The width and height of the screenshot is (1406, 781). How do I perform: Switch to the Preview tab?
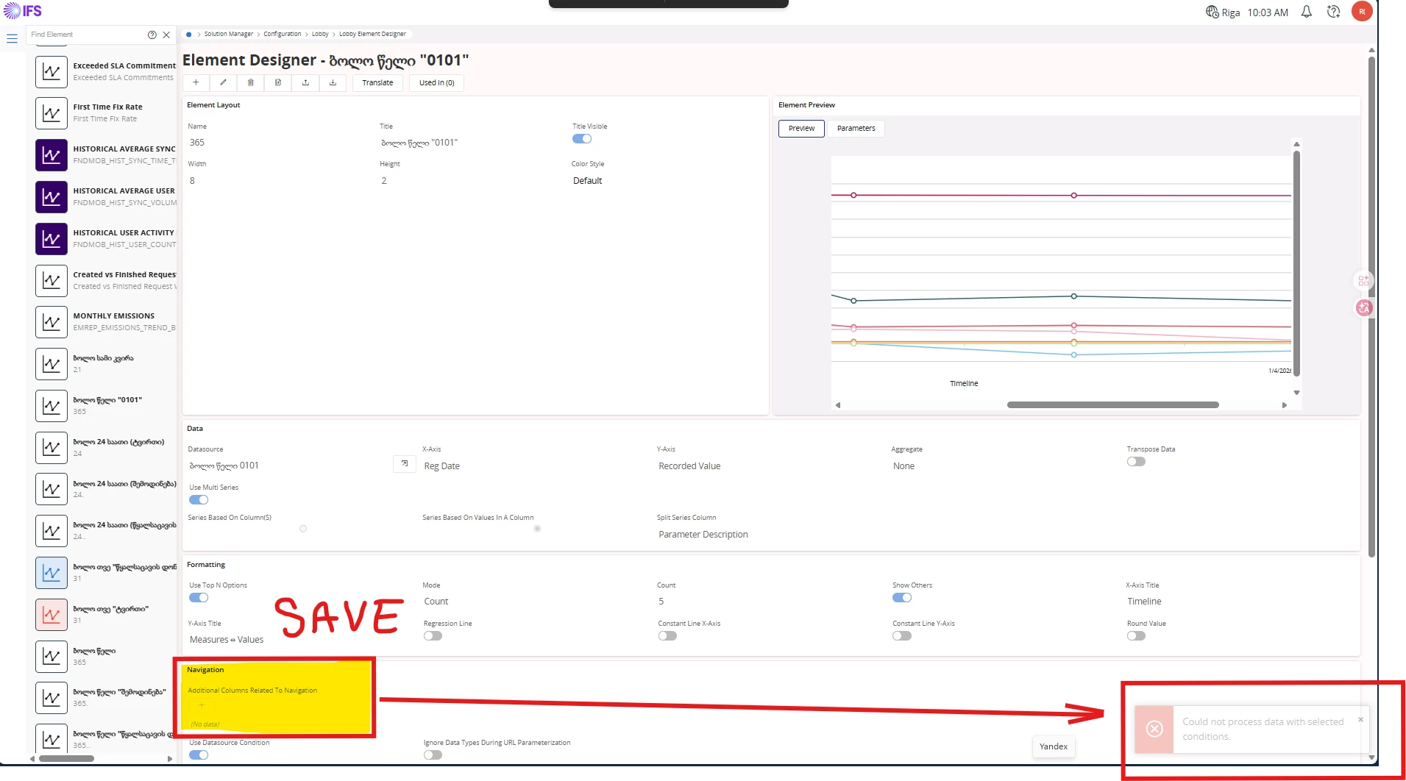point(801,129)
